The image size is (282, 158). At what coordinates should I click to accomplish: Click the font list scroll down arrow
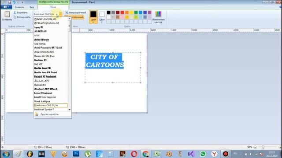pyautogui.click(x=70, y=110)
